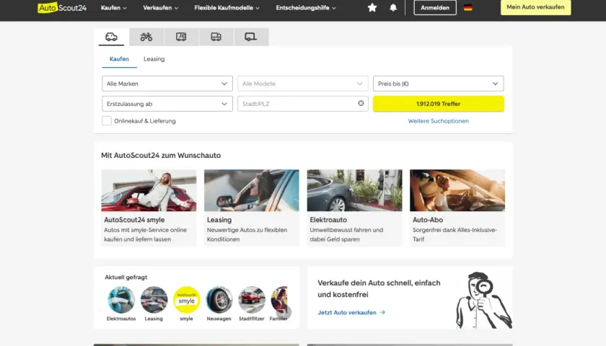Image resolution: width=606 pixels, height=346 pixels.
Task: Follow the Jetzt Auto verkaufen link
Action: click(x=347, y=312)
